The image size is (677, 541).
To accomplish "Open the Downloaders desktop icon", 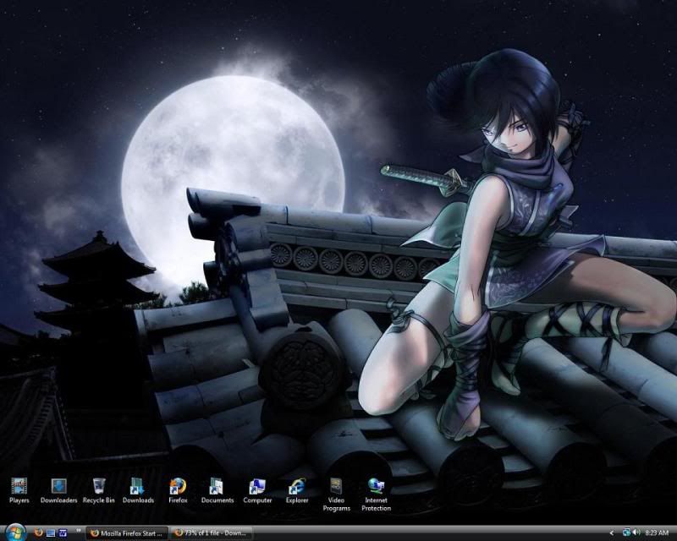I will [x=58, y=488].
